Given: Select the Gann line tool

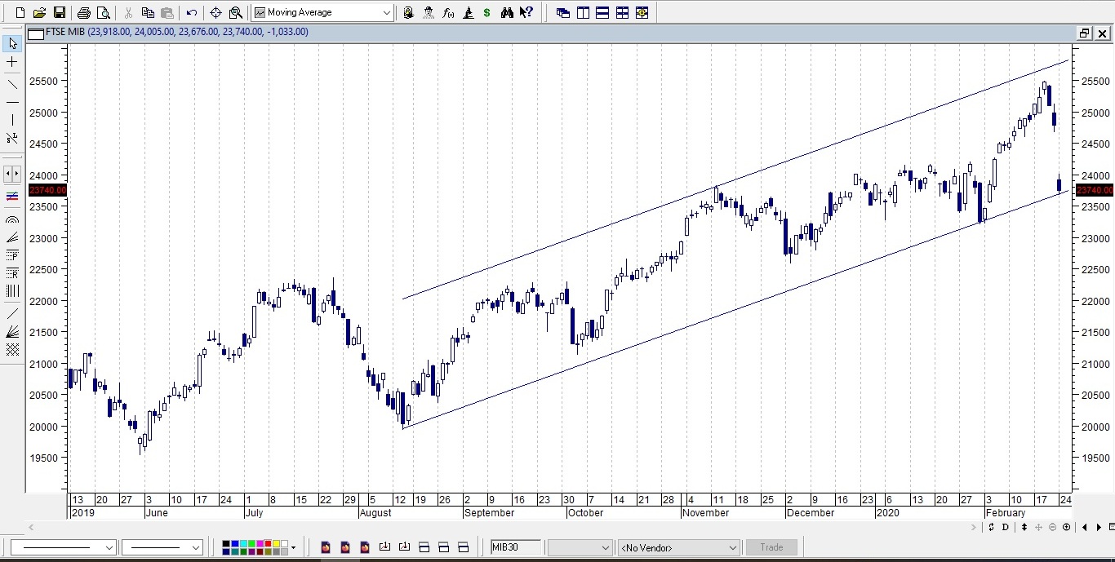Looking at the screenshot, I should click(x=12, y=313).
